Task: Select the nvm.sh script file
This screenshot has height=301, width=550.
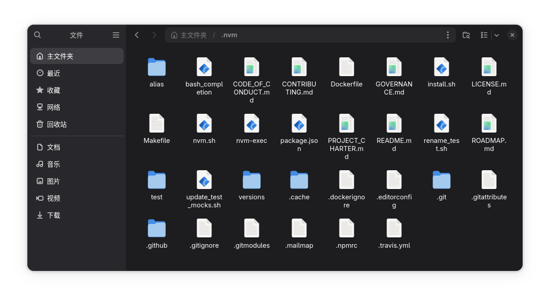Action: pyautogui.click(x=204, y=129)
